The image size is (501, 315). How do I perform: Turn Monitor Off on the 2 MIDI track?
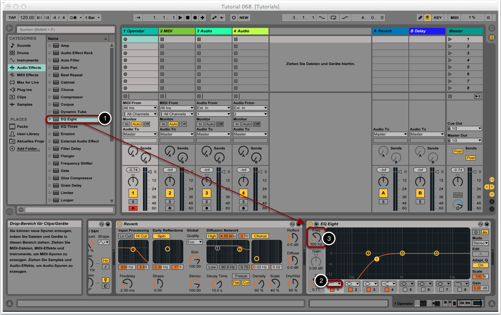pos(183,124)
